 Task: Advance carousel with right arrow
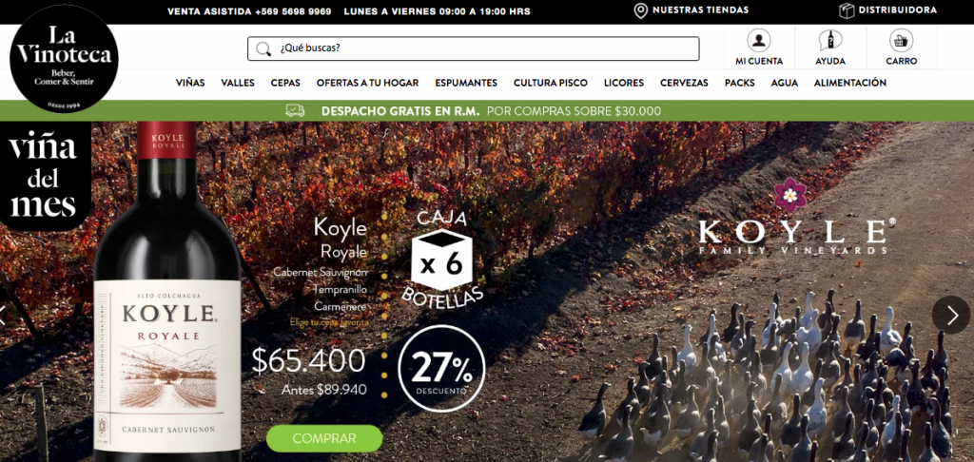(x=951, y=315)
